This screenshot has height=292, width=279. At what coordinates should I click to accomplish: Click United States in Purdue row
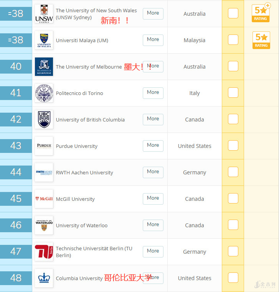(x=195, y=146)
